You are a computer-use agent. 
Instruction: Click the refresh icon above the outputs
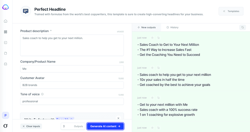242,27
